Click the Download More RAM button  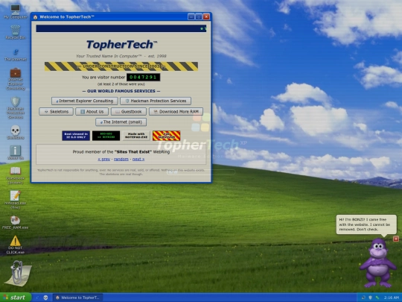(x=176, y=112)
